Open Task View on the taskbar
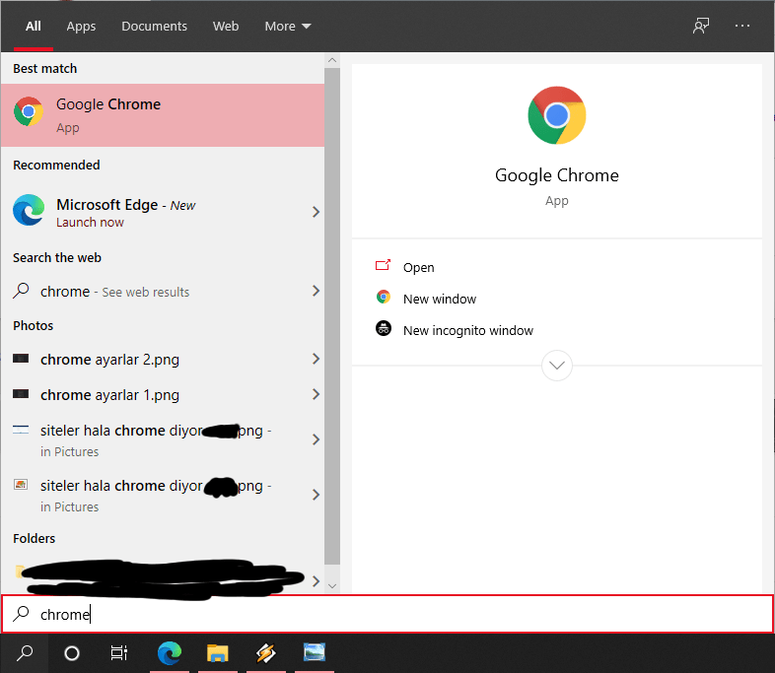Image resolution: width=775 pixels, height=673 pixels. pyautogui.click(x=119, y=653)
